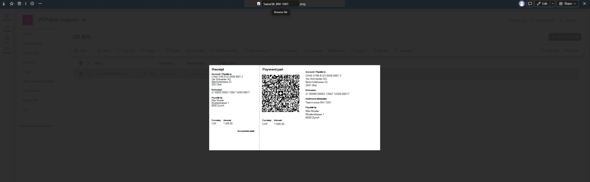Open the More options ellipsis menu
The width and height of the screenshot is (590, 182).
point(40,4)
